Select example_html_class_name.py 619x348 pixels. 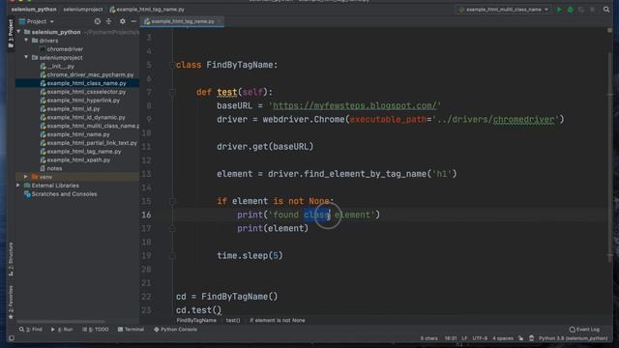86,83
